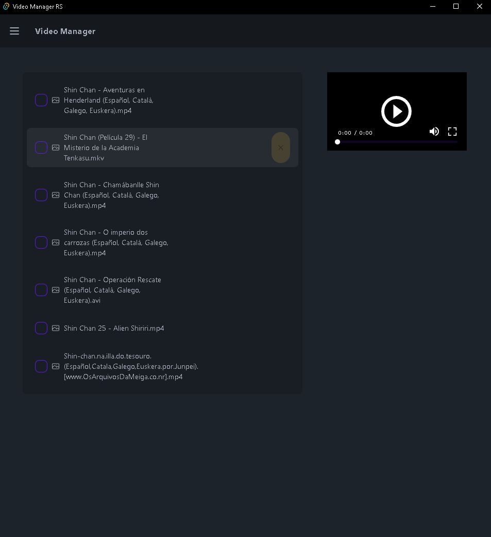Check the box for Shin-chan.na.illa.do.tesouro
Screen dimensions: 491x537
[41, 366]
